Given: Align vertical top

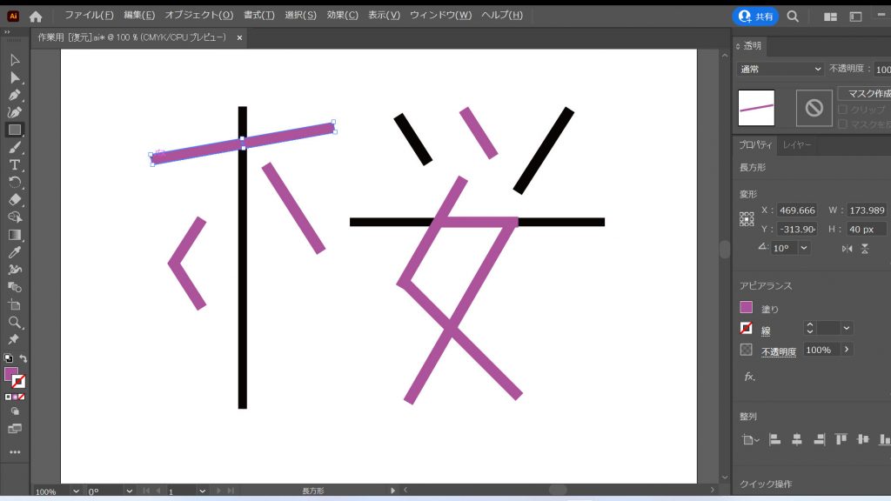Looking at the screenshot, I should pos(841,439).
